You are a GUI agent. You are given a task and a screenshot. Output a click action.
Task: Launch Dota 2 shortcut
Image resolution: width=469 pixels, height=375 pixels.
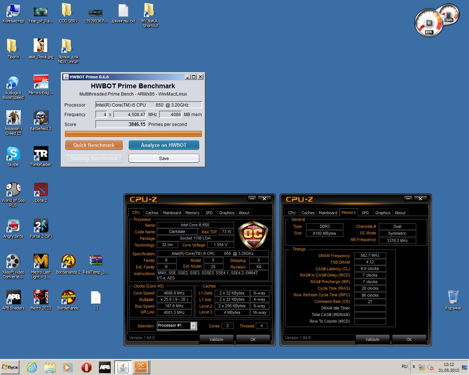click(41, 193)
